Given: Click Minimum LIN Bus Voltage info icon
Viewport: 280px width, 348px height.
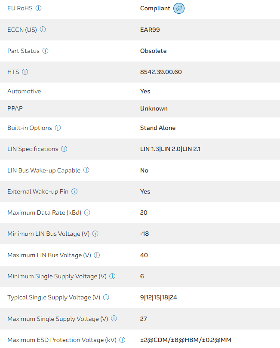Looking at the screenshot, I should coord(95,234).
